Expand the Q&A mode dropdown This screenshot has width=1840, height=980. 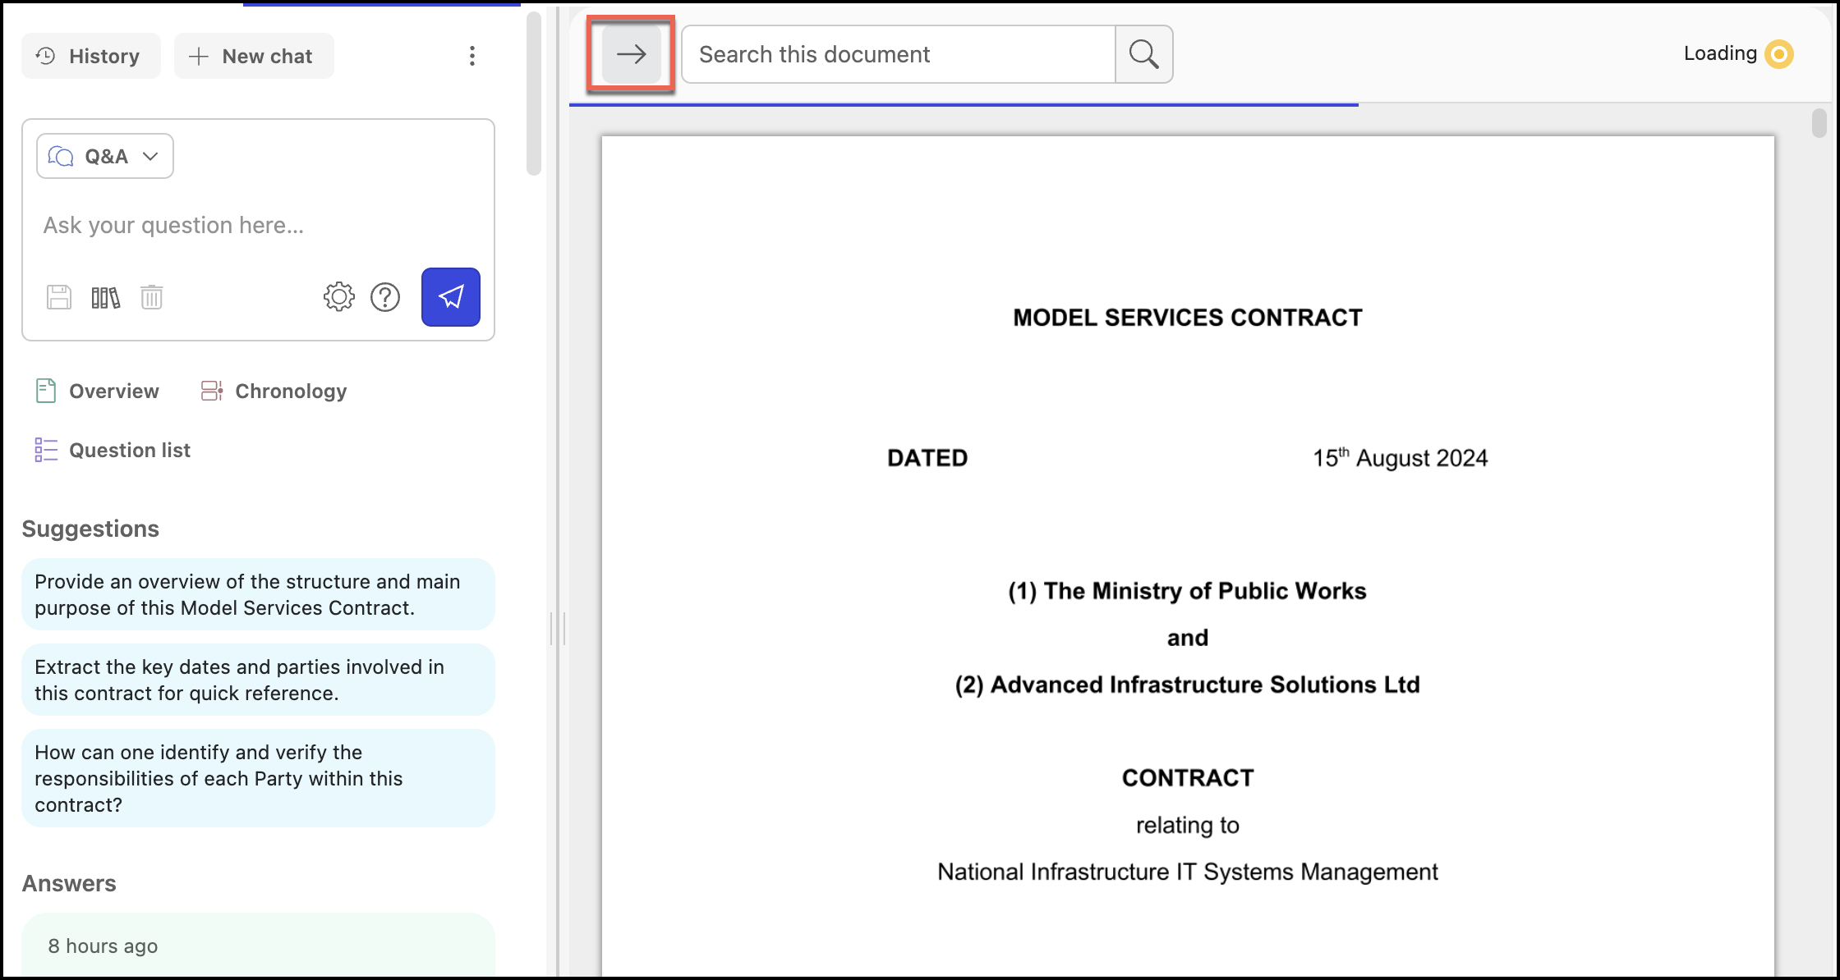[x=105, y=156]
